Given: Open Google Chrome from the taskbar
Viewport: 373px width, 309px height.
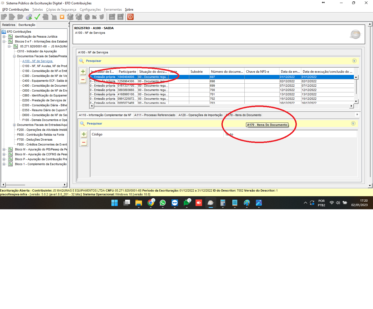Looking at the screenshot, I should 151,203.
